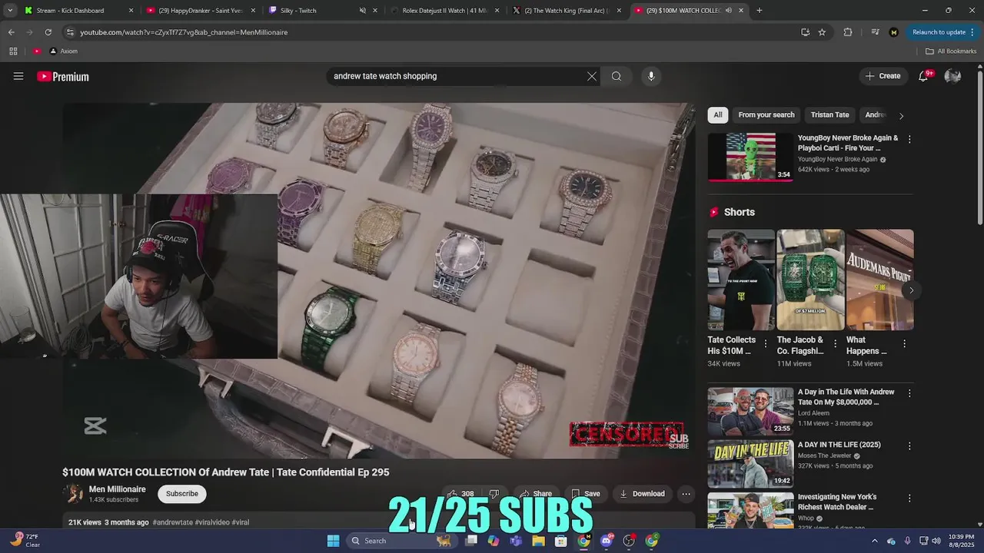
Task: Play the YoungBoy Never Broke Again thumbnail
Action: [x=750, y=157]
